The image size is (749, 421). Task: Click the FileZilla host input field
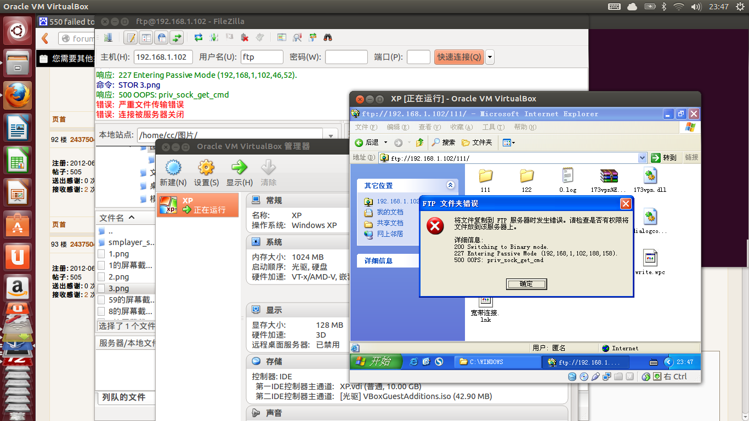[163, 57]
